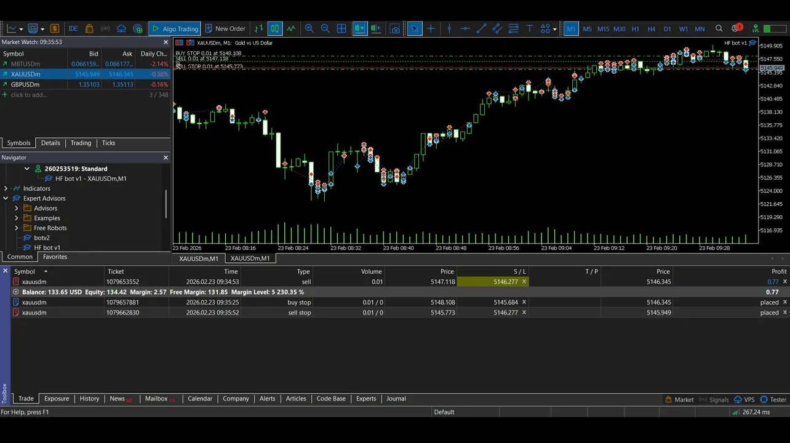Zoom out on the chart
The width and height of the screenshot is (790, 443).
[x=325, y=28]
